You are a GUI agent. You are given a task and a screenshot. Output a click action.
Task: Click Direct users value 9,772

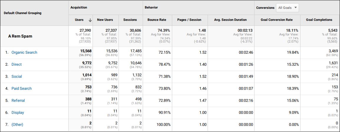[x=86, y=63]
